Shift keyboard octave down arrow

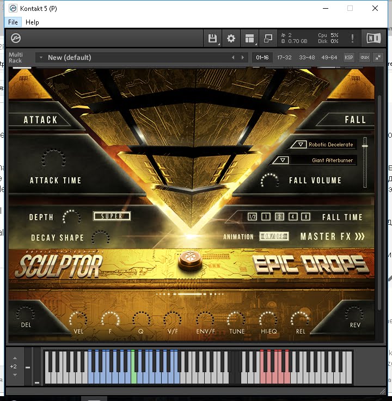[x=15, y=375]
